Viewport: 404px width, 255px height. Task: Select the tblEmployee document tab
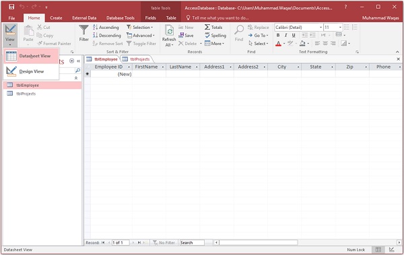[x=102, y=59]
